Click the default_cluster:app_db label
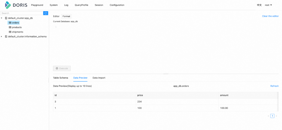The width and height of the screenshot is (282, 130). pos(20,18)
